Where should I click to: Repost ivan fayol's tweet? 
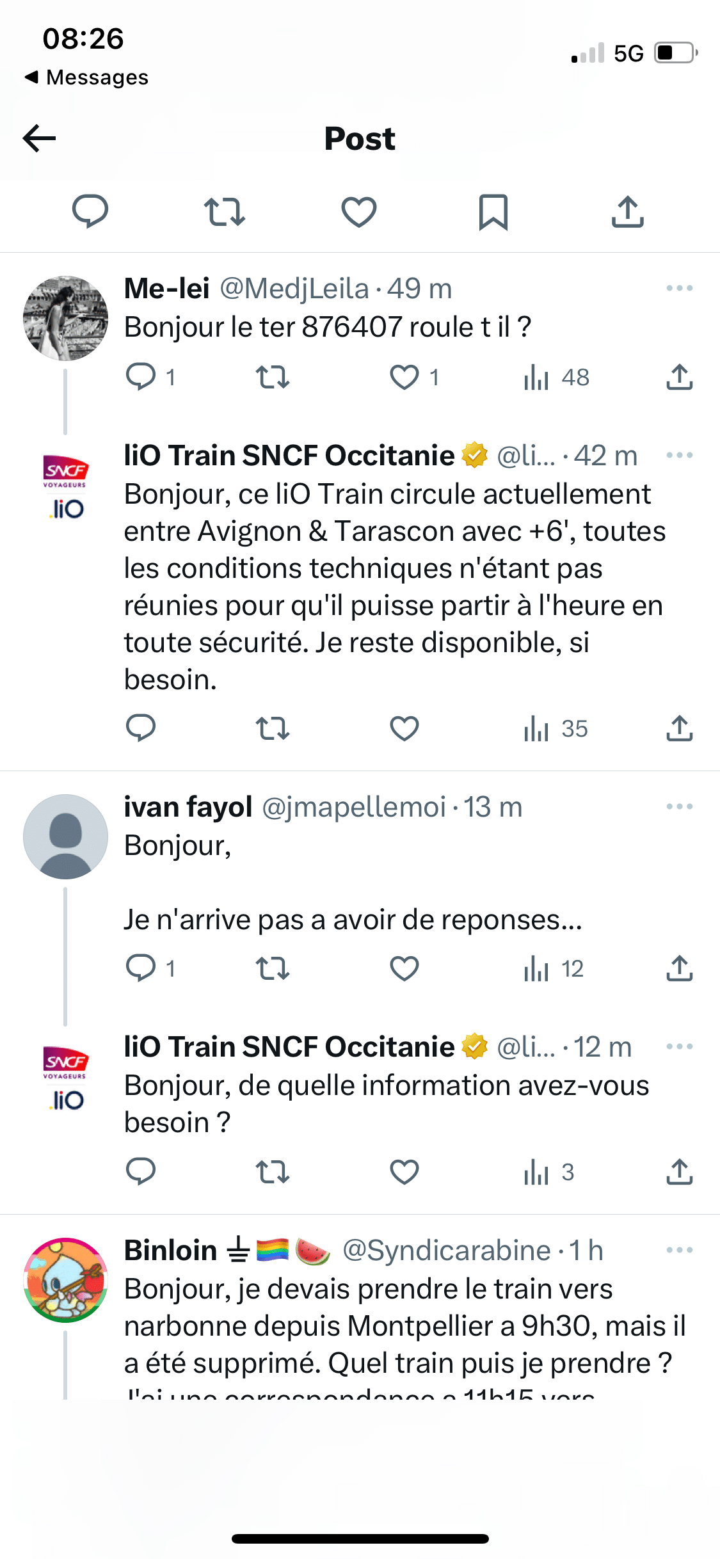point(273,968)
